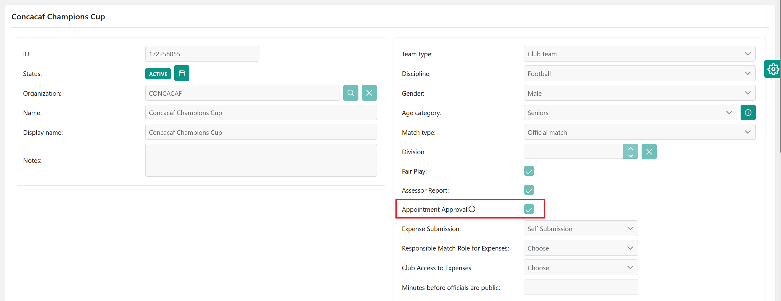781x301 pixels.
Task: Toggle the Fair Play checkbox
Action: point(529,171)
